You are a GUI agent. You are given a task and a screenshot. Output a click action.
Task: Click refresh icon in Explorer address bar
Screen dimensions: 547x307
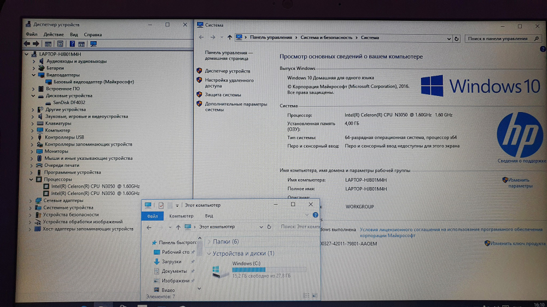(x=269, y=227)
